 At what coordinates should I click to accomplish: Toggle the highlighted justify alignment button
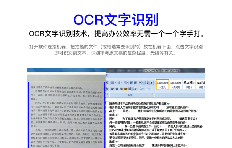tap(125, 89)
